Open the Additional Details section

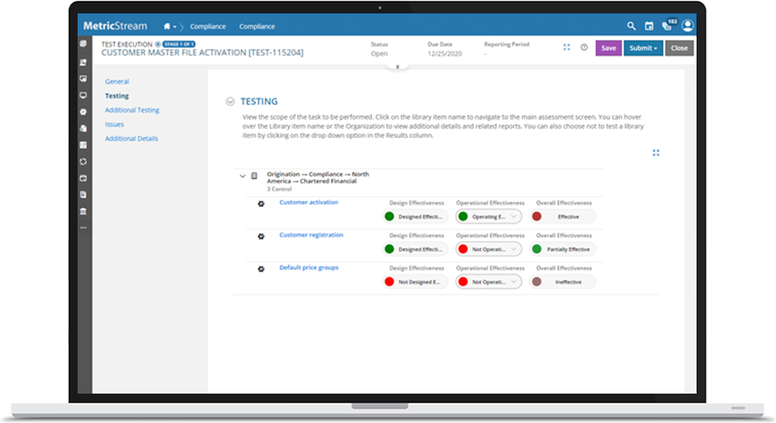point(131,139)
